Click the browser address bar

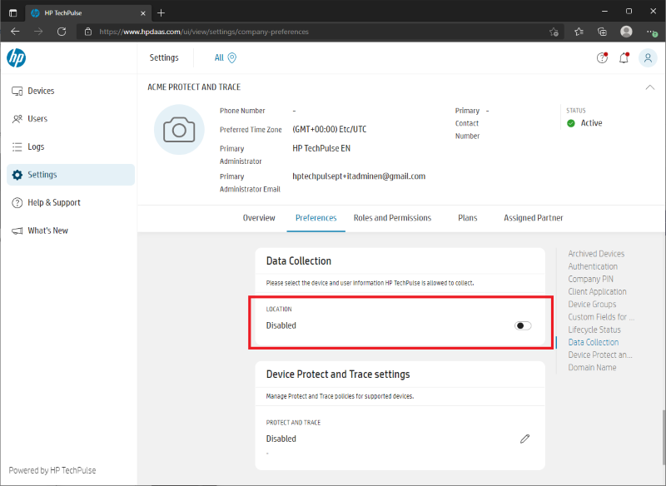point(316,31)
